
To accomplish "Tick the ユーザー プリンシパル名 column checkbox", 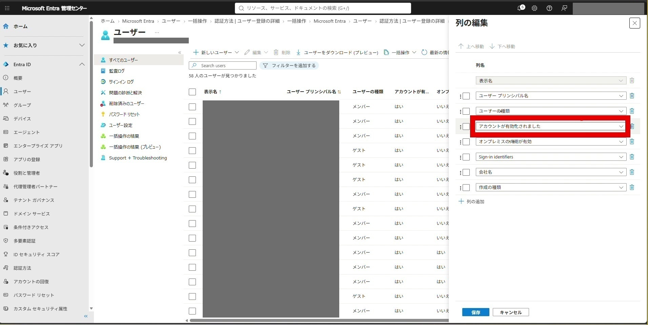I will point(466,96).
